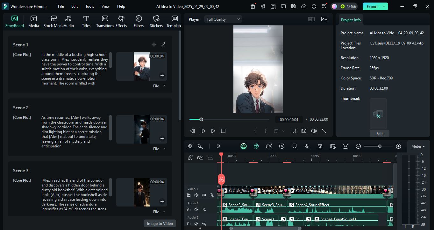Open the Stickers panel

click(156, 21)
